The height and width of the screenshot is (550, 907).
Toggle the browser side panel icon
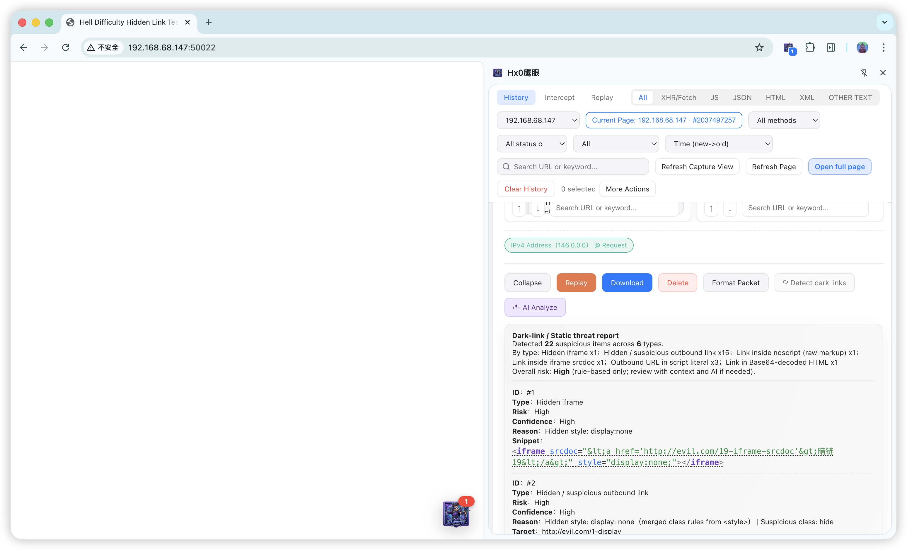pos(831,47)
